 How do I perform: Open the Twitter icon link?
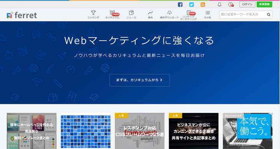(191, 4)
